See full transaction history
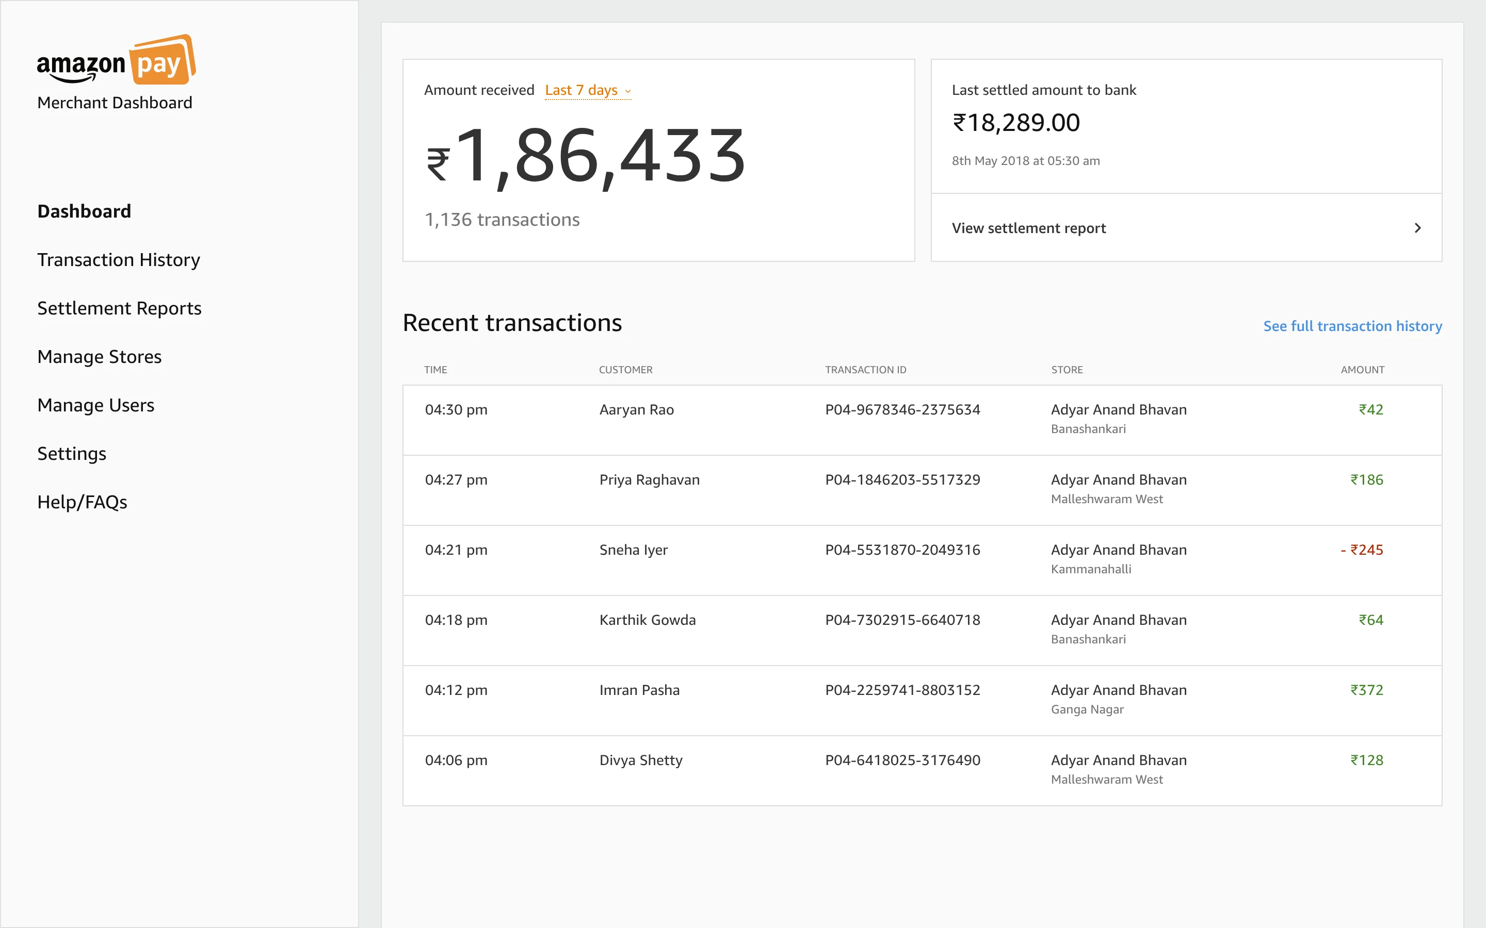Viewport: 1486px width, 928px height. point(1352,326)
